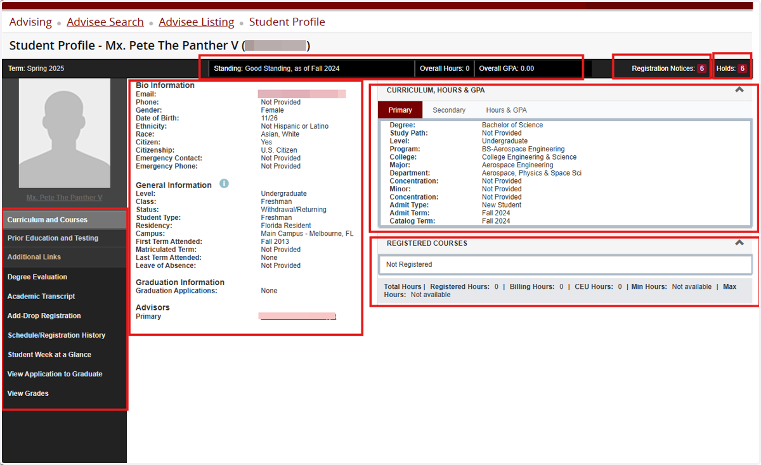Click the New Student admit type value

tap(502, 205)
